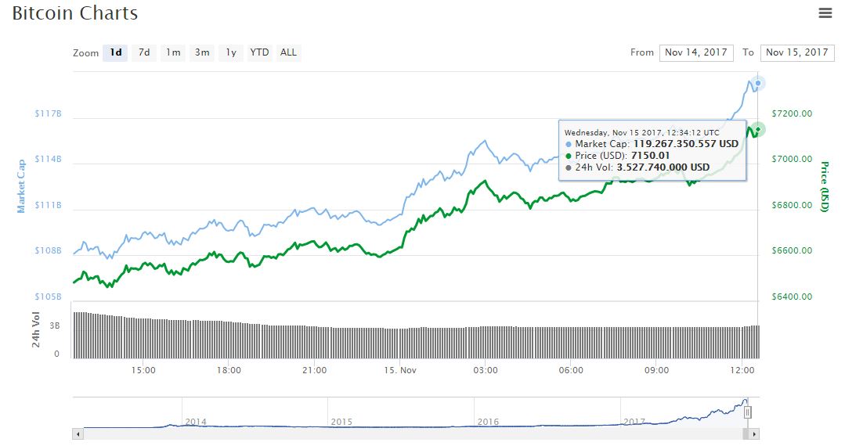Click the 2016 label in navigator
This screenshot has height=446, width=845.
(488, 422)
